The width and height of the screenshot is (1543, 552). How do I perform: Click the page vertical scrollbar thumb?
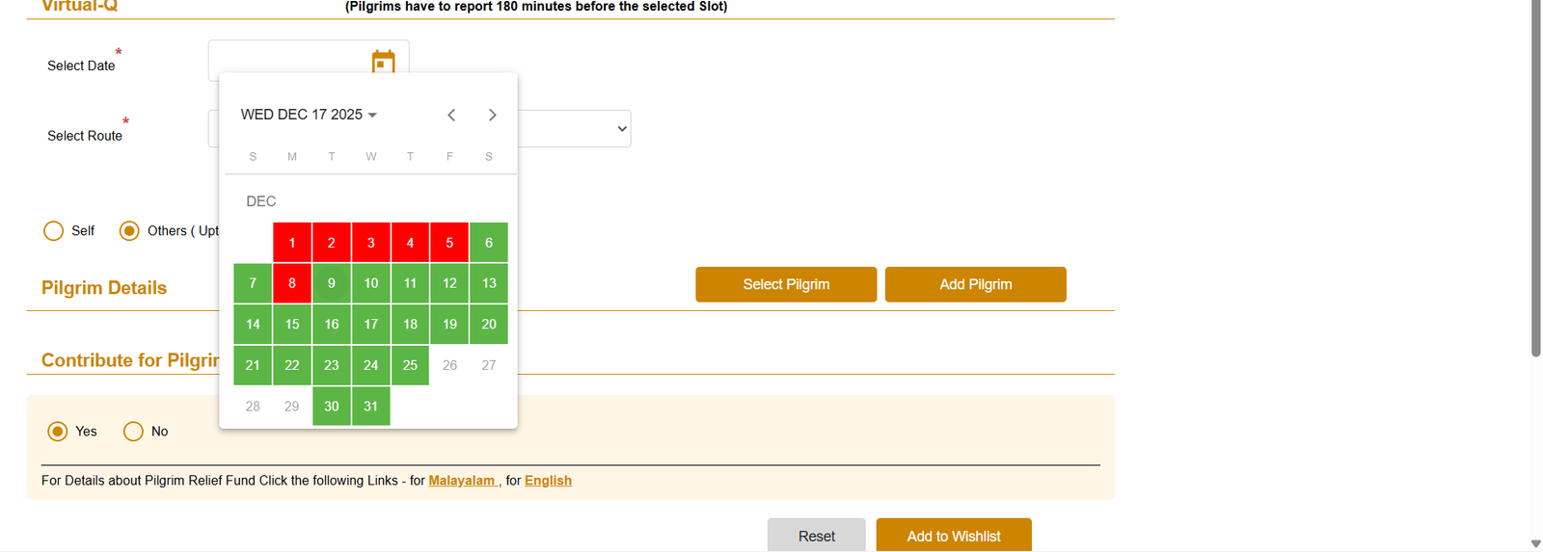pyautogui.click(x=1536, y=178)
